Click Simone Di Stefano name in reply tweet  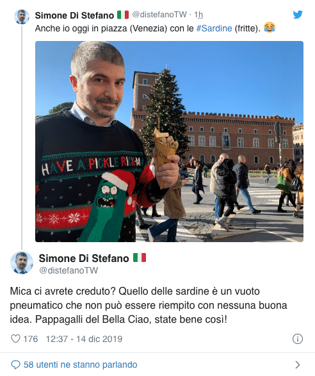(84, 258)
